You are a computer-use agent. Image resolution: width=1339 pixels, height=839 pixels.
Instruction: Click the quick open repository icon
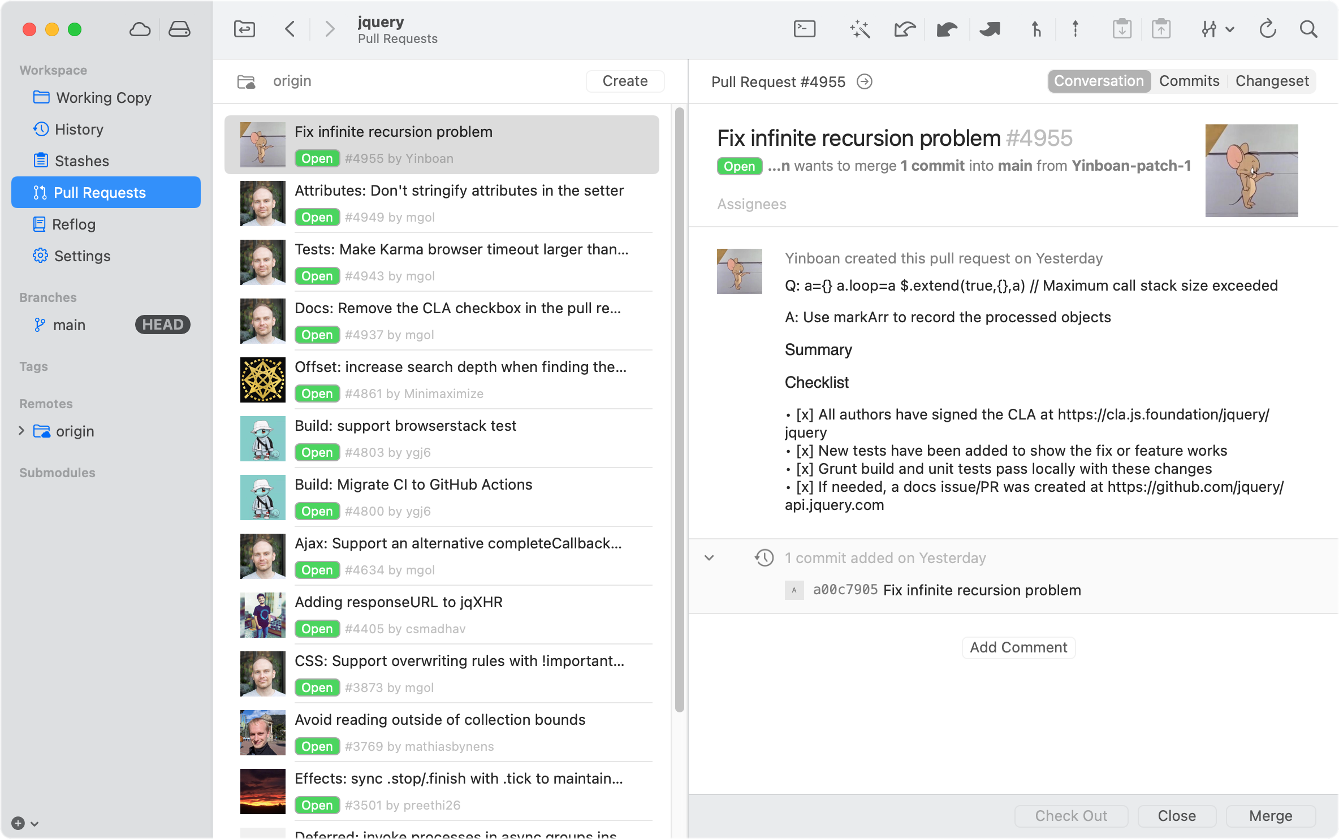coord(244,29)
